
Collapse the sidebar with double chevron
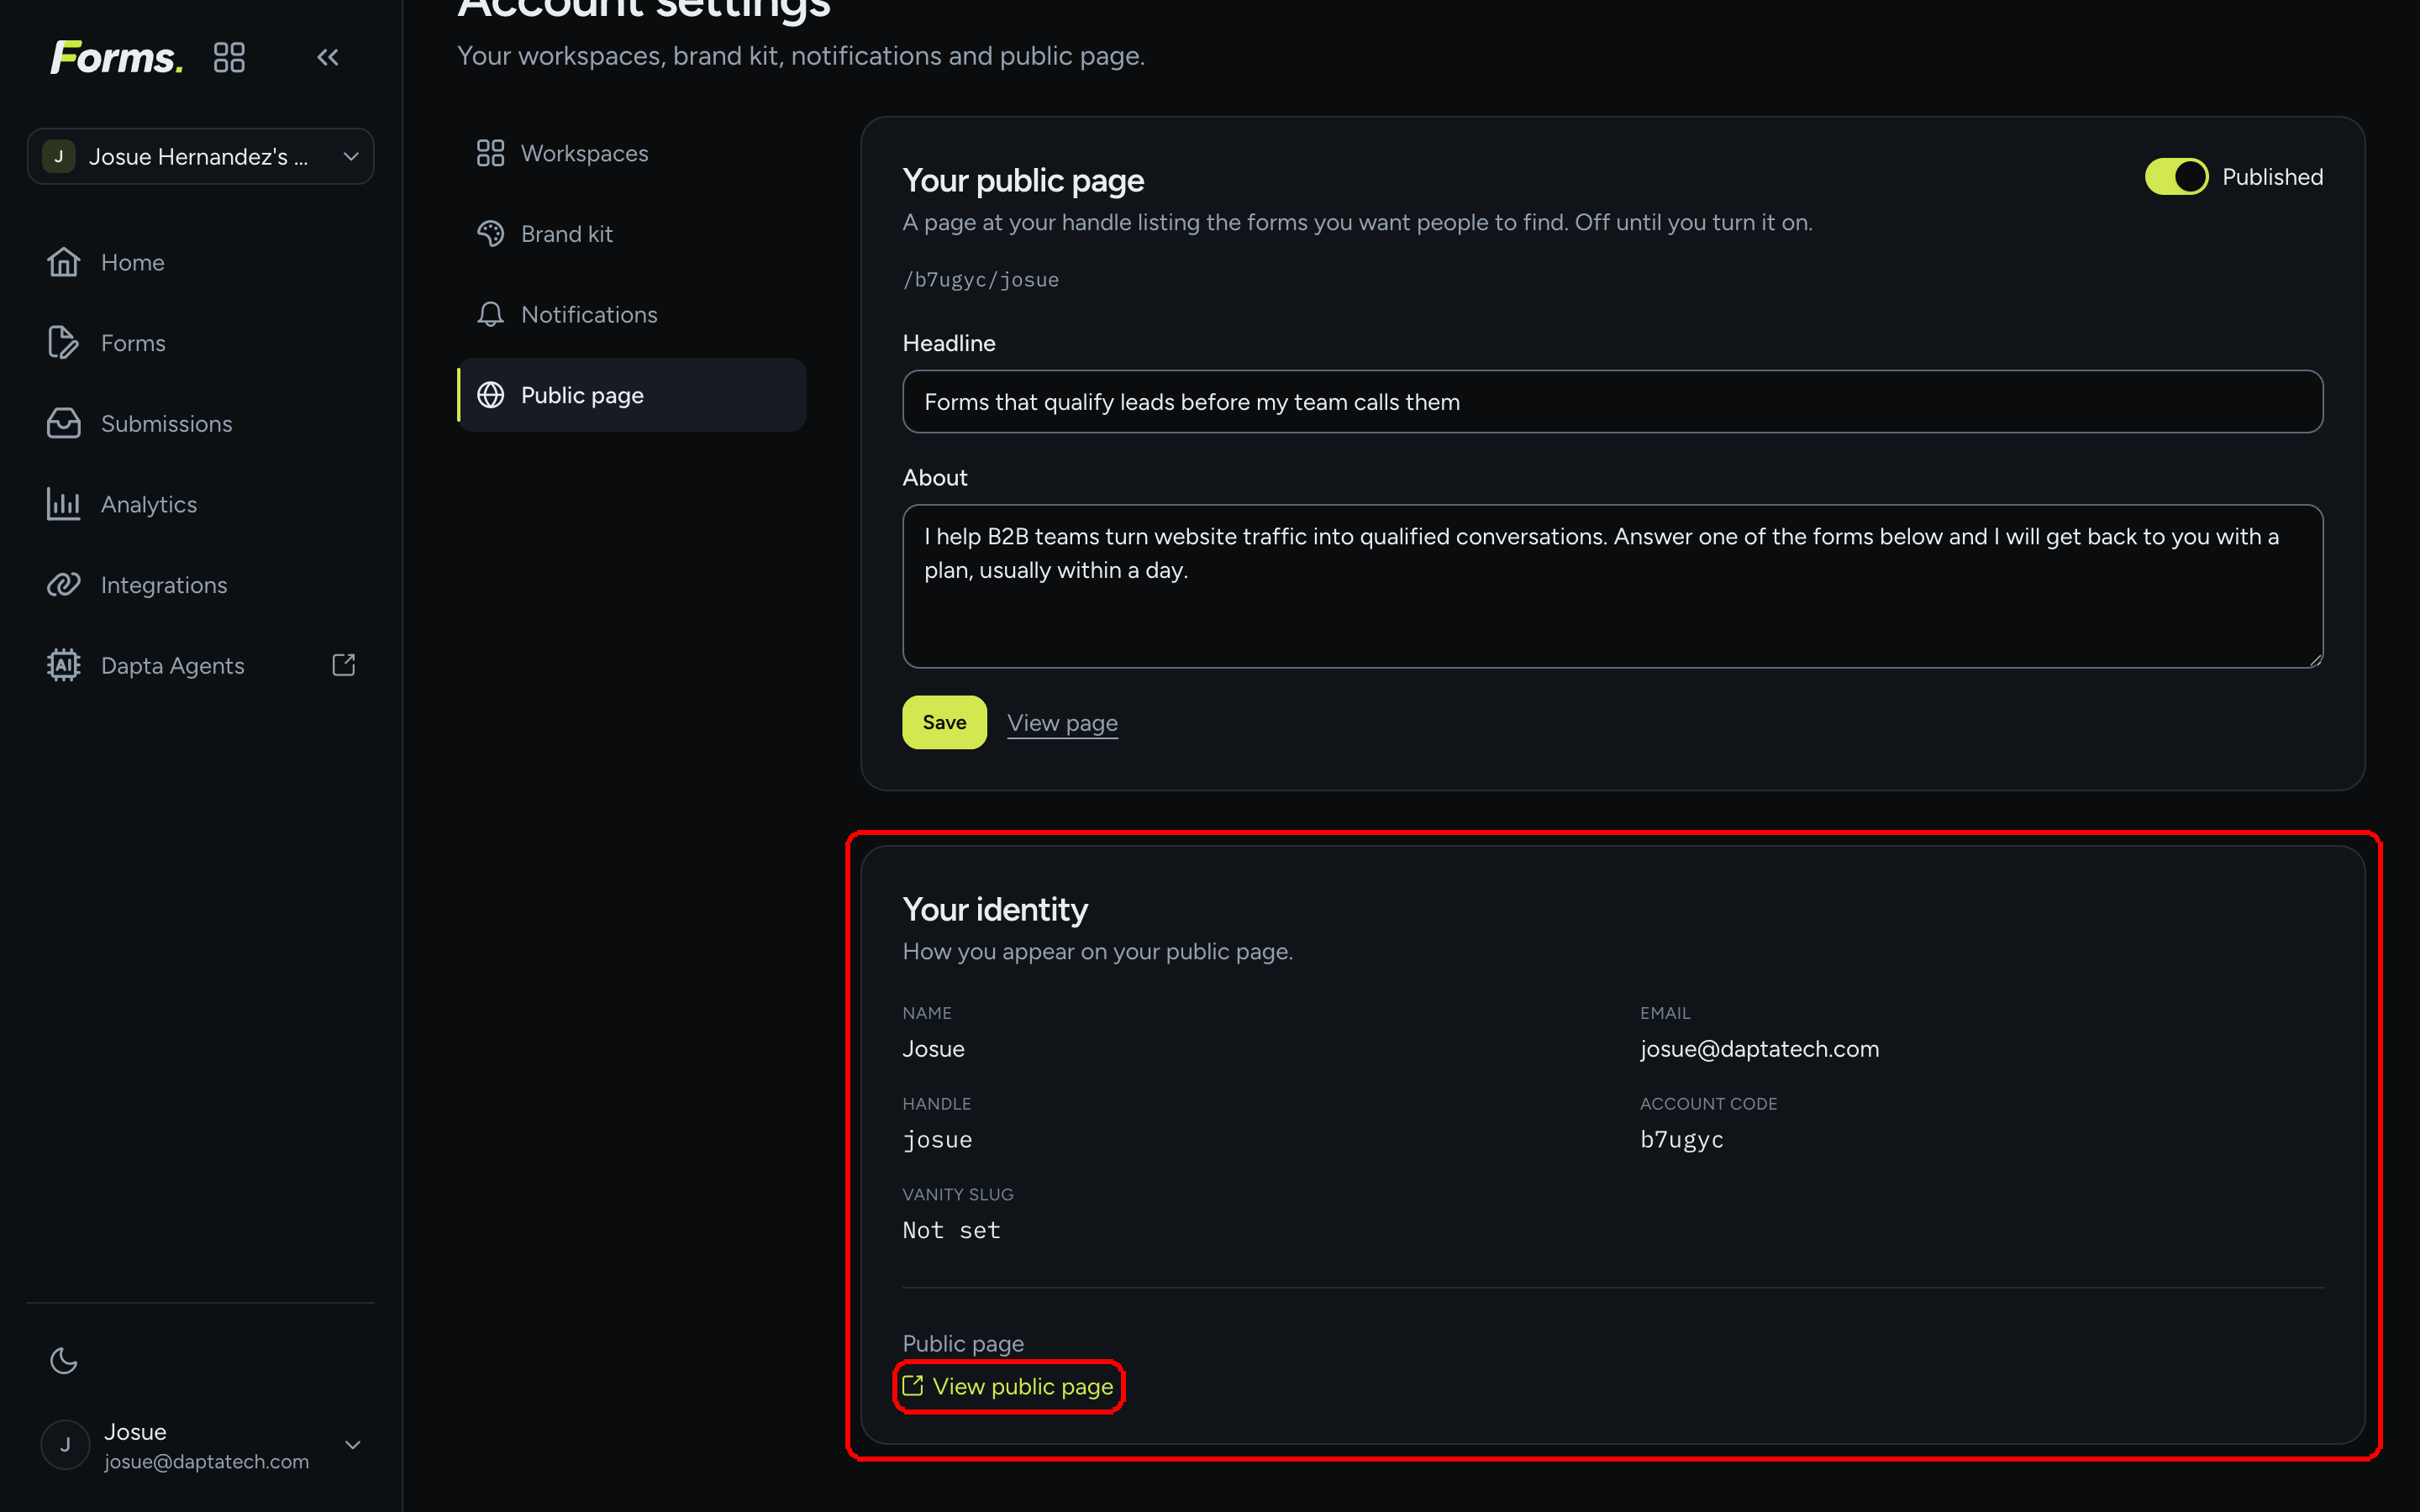[x=328, y=57]
